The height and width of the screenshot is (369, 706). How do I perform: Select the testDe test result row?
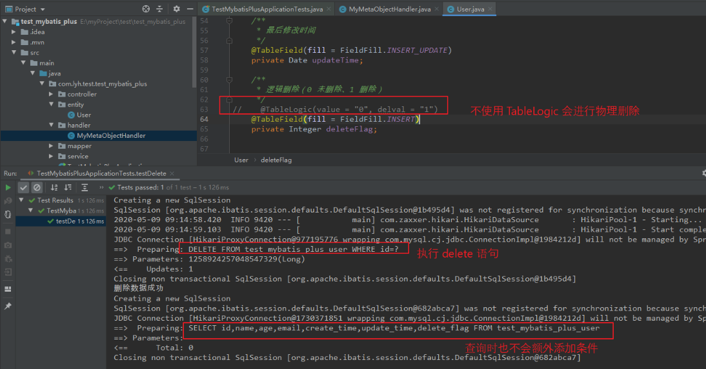click(61, 221)
